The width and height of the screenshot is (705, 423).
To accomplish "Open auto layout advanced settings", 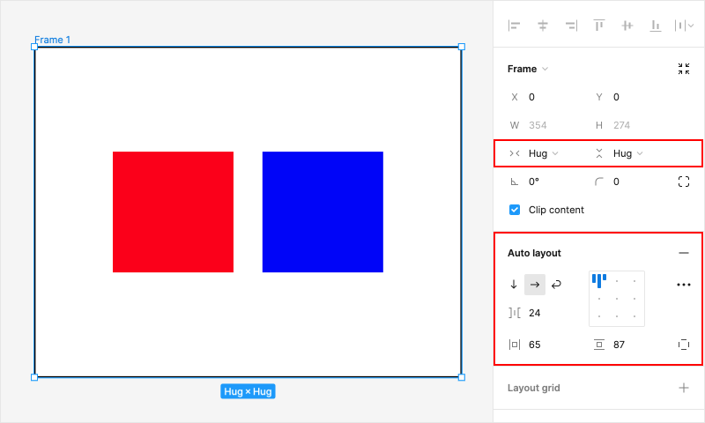I will (x=684, y=285).
